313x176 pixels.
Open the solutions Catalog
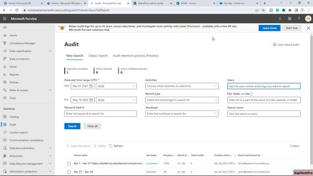coord(14,117)
